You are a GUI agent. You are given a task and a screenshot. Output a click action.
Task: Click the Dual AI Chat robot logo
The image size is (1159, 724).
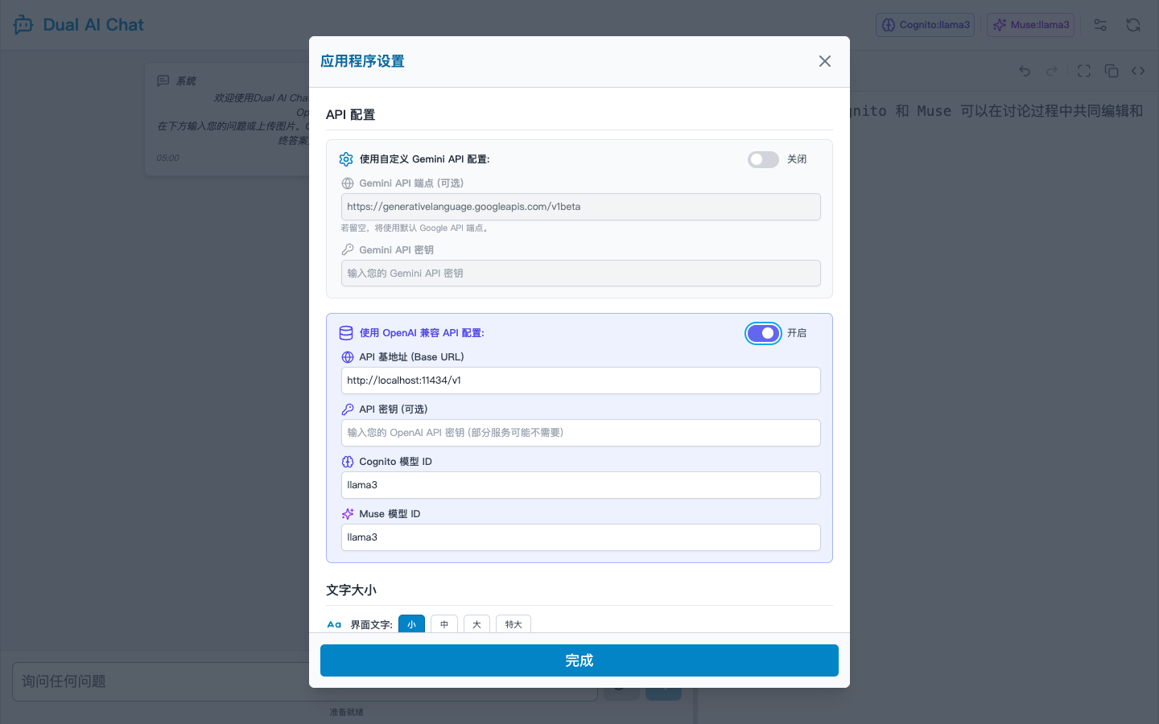coord(23,25)
